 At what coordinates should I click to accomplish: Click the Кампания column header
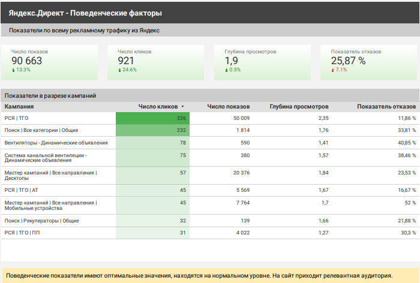[19, 107]
